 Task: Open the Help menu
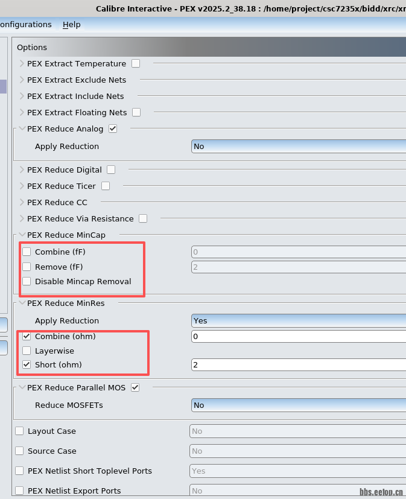click(x=71, y=25)
